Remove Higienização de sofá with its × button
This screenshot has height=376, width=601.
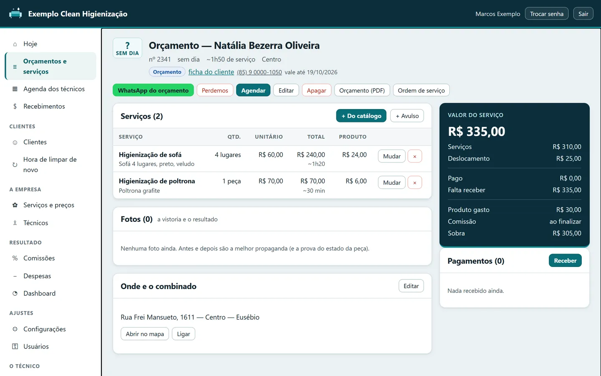click(x=414, y=156)
